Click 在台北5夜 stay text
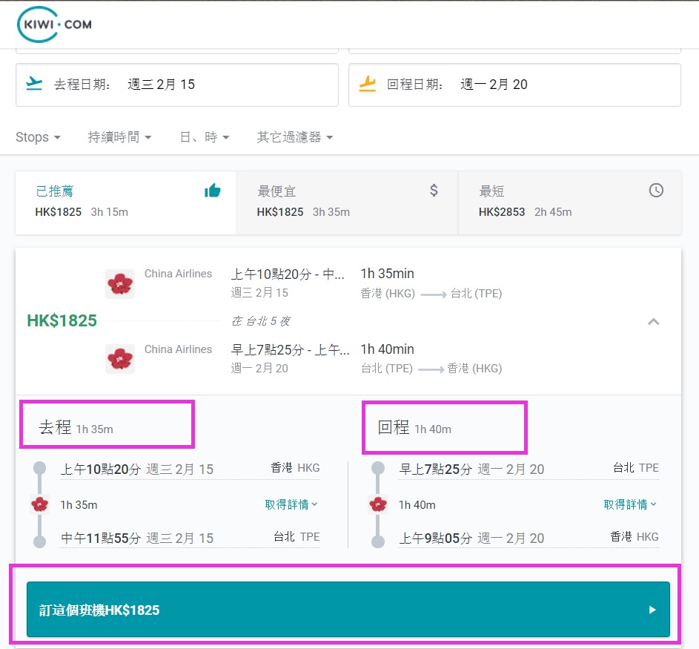 (x=261, y=321)
